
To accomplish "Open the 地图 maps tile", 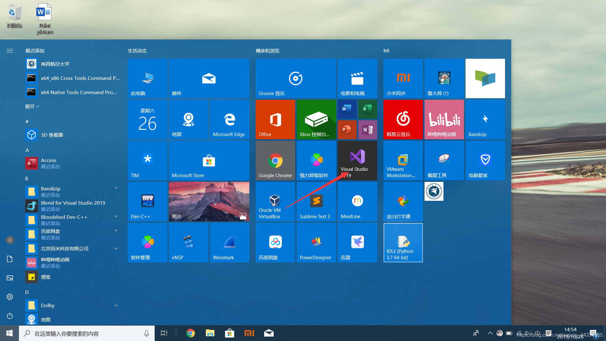I will (x=188, y=119).
